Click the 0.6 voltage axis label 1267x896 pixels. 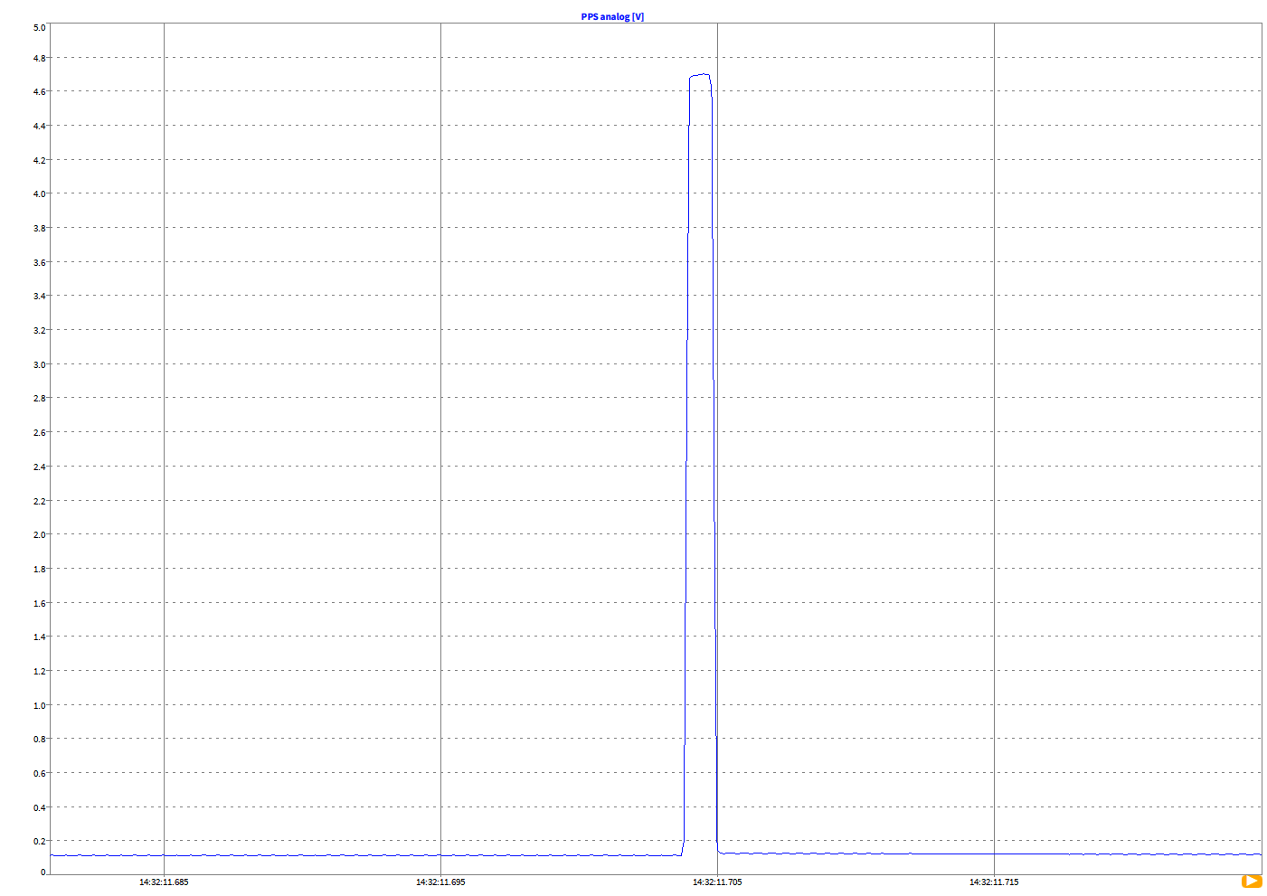coord(39,773)
